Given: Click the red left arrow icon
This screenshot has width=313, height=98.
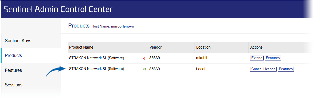Looking at the screenshot, I should (x=145, y=58).
